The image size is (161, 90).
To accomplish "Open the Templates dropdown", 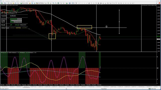I will (x=73, y=3).
